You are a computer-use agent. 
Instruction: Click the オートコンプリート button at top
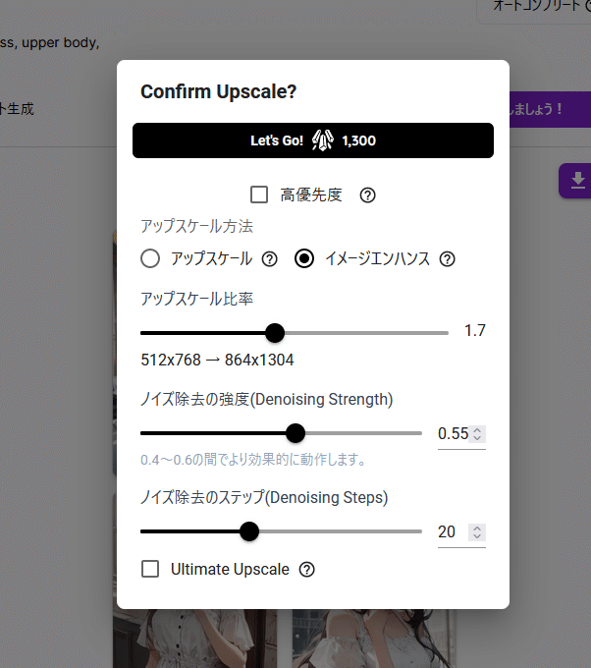click(535, 6)
